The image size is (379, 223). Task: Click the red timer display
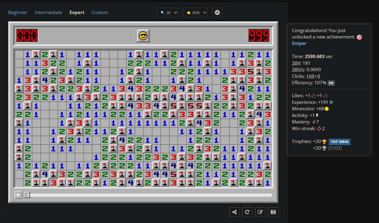point(259,36)
